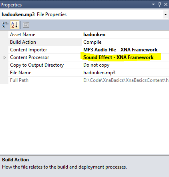169x177 pixels.
Task: Close the Properties panel
Action: click(166, 4)
